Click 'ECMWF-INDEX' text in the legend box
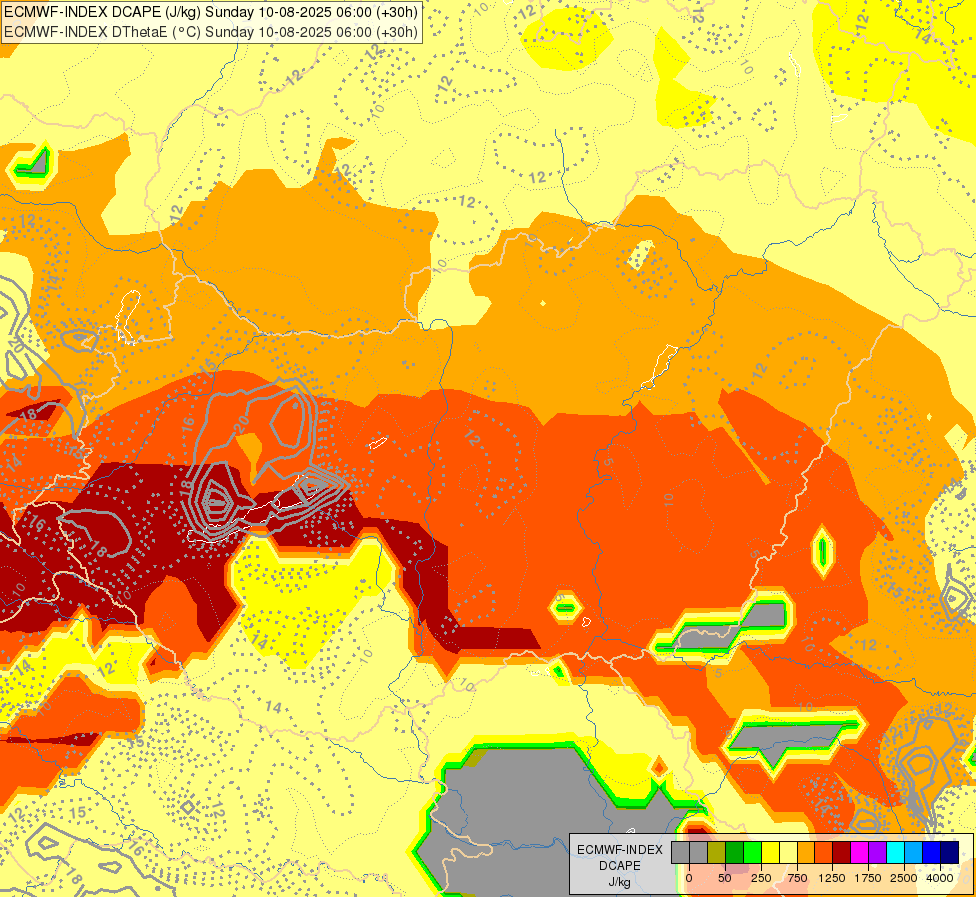 (620, 850)
